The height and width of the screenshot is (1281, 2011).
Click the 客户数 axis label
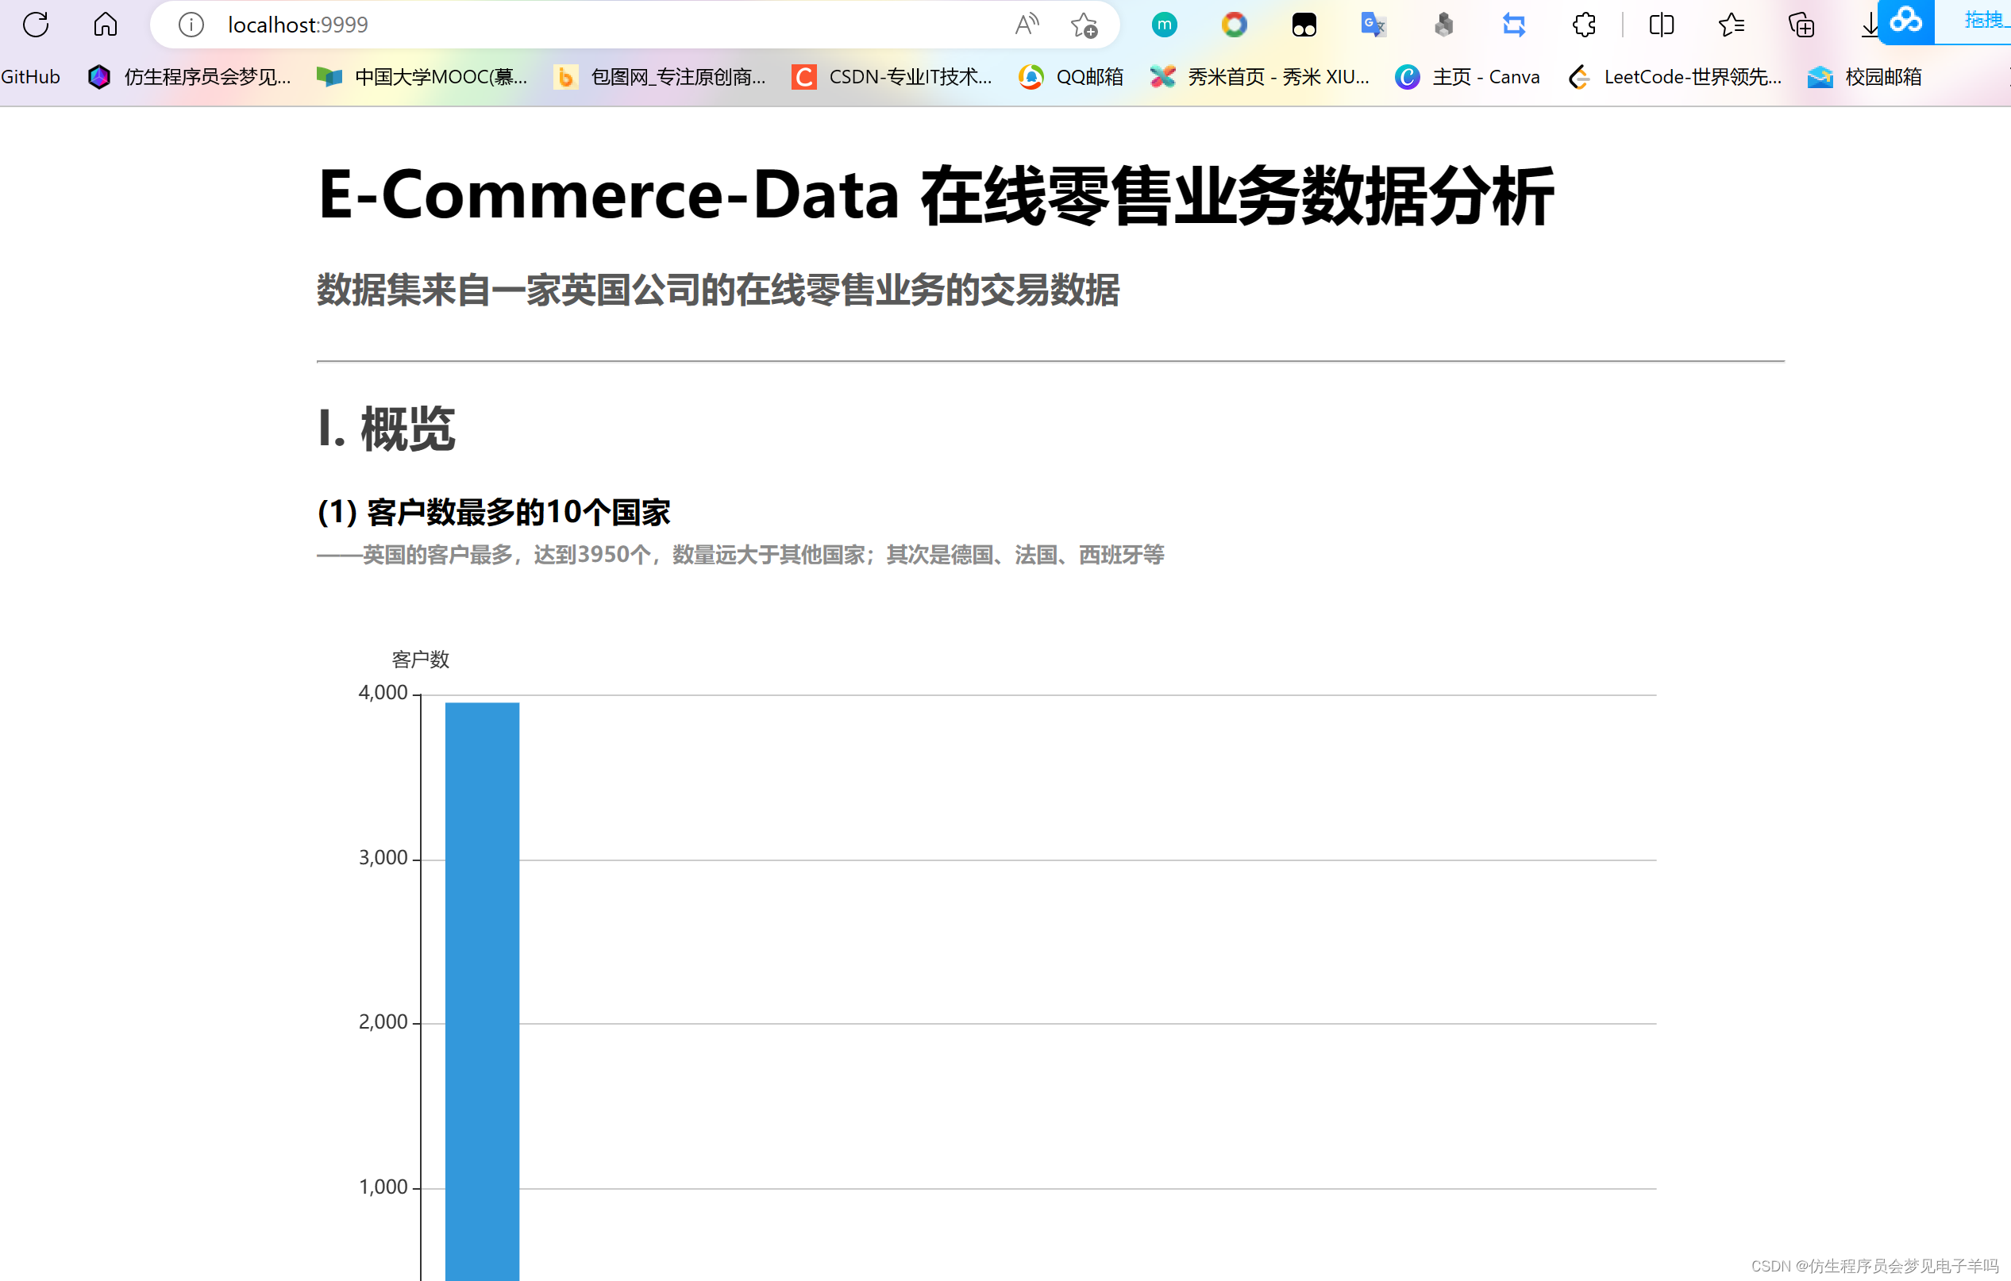pyautogui.click(x=421, y=660)
